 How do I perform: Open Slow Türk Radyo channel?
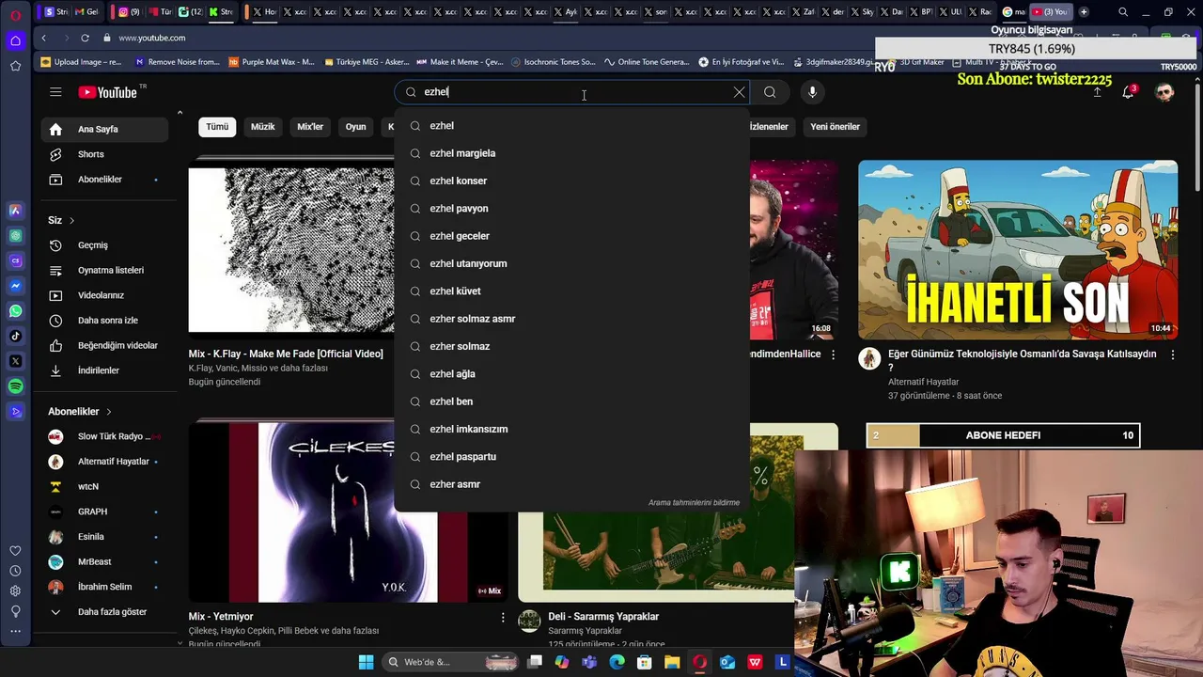(x=104, y=436)
